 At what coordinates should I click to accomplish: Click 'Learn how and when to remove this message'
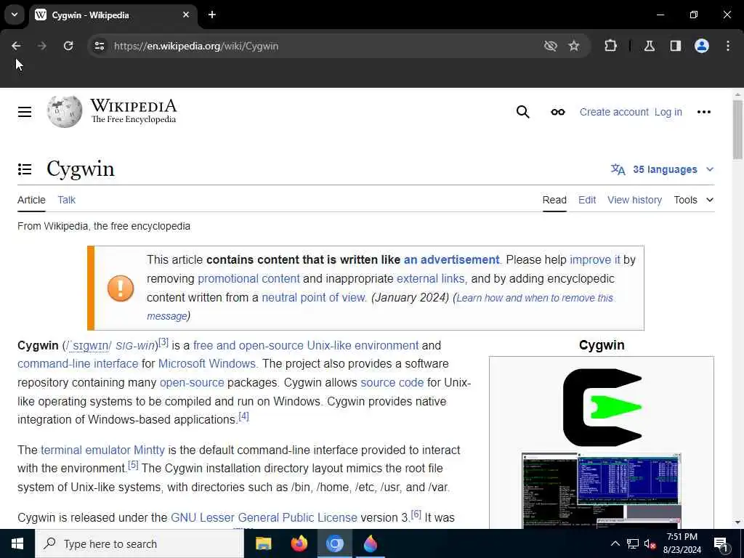click(534, 298)
